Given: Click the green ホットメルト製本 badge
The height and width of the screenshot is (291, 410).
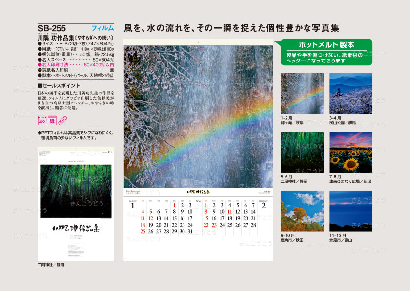Looking at the screenshot, I should click(326, 52).
